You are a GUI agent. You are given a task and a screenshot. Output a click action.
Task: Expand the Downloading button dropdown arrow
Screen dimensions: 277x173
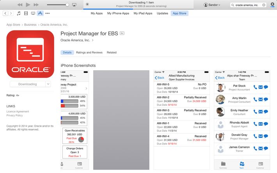coord(48,84)
